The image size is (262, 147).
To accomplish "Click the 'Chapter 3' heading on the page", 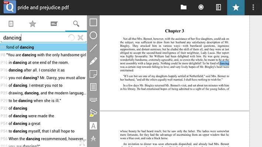I will click(175, 31).
